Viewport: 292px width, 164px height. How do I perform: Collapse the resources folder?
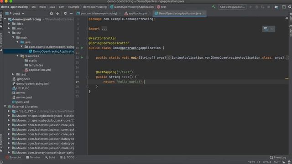click(17, 56)
